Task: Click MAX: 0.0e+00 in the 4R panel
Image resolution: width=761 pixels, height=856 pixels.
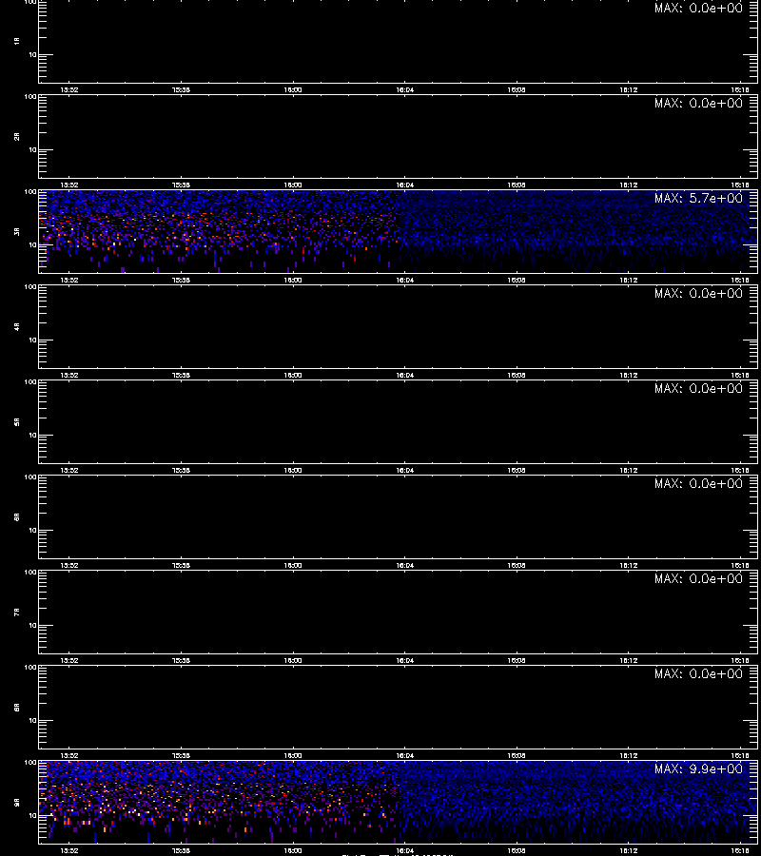Action: click(698, 293)
